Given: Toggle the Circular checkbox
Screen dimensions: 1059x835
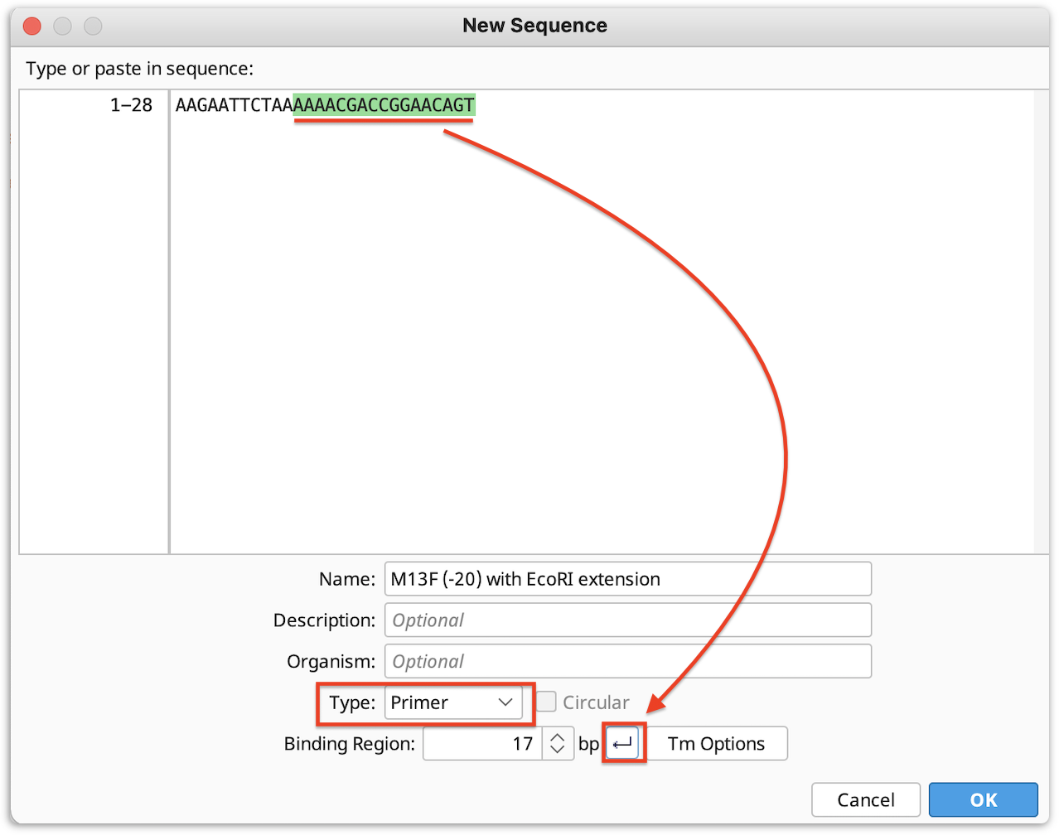Looking at the screenshot, I should click(546, 702).
